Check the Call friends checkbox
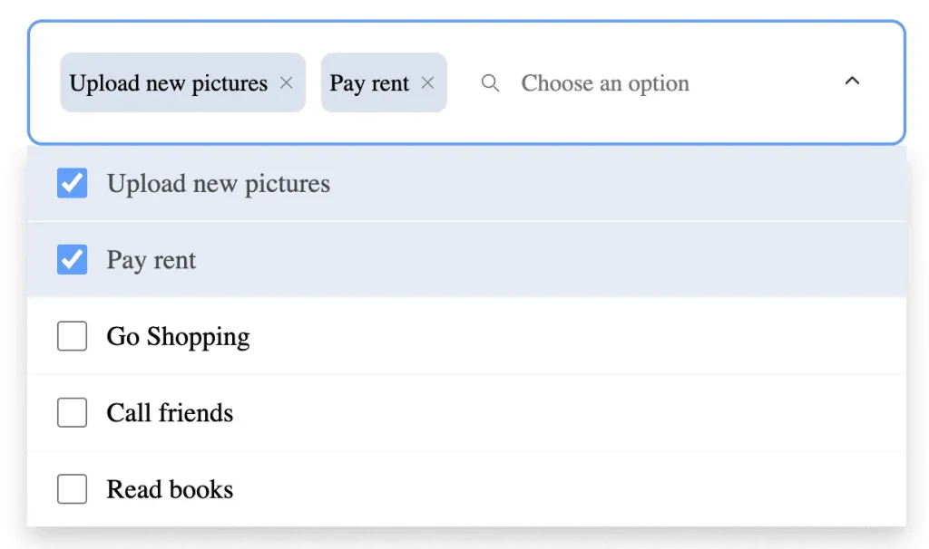Viewport: 929px width, 549px height. (72, 412)
